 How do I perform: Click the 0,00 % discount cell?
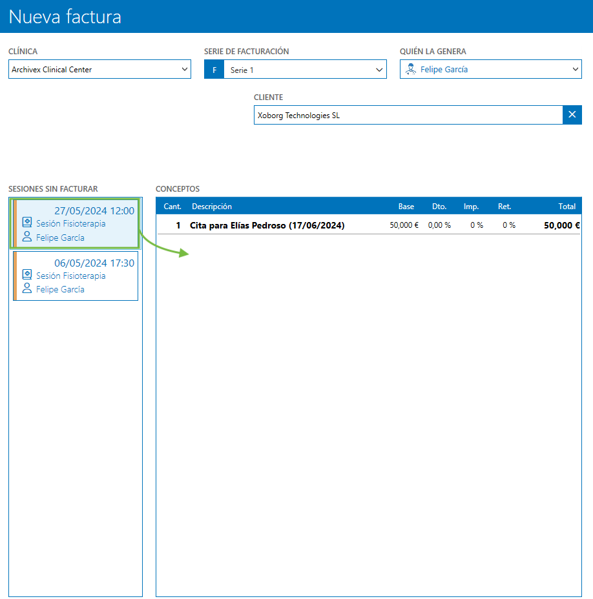click(439, 225)
